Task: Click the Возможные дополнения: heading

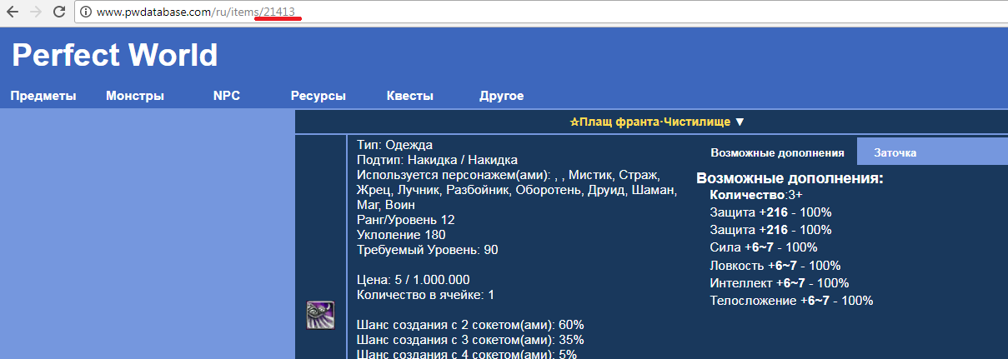Action: pos(790,178)
